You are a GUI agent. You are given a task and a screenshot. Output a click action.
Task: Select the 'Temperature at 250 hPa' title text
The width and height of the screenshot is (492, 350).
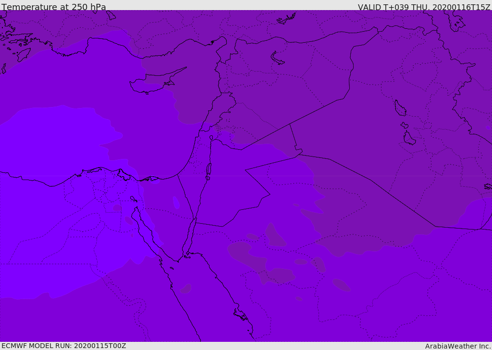tap(54, 7)
